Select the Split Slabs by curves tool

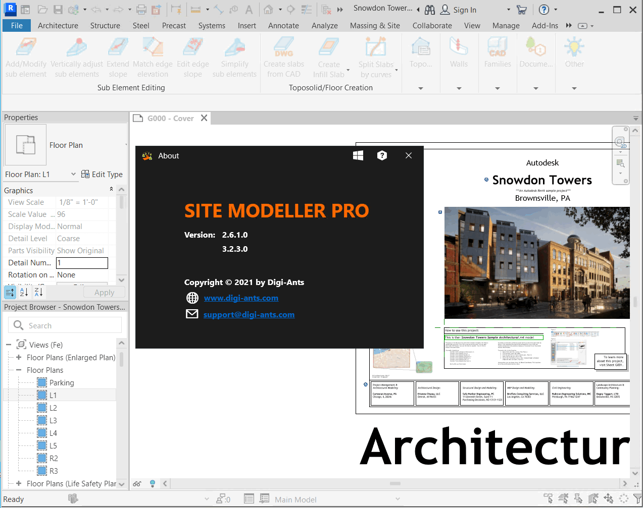pyautogui.click(x=375, y=55)
